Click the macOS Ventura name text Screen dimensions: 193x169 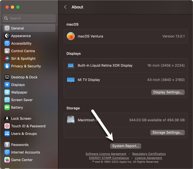(90, 36)
